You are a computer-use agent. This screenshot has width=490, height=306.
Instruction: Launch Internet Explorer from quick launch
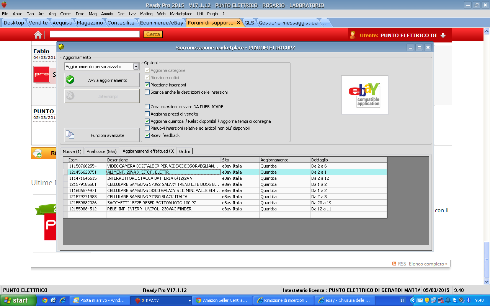tap(62, 300)
